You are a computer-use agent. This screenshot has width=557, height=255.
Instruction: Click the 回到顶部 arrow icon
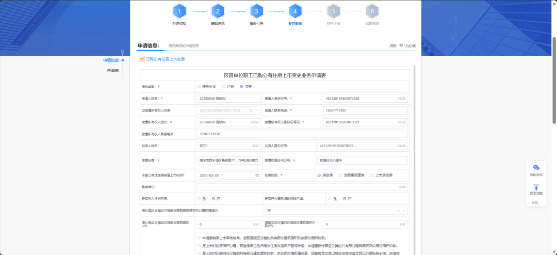click(536, 187)
